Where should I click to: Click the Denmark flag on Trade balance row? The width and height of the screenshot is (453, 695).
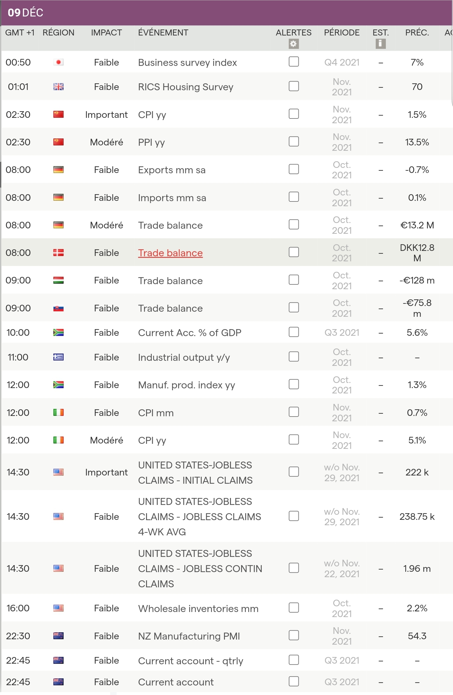click(58, 252)
